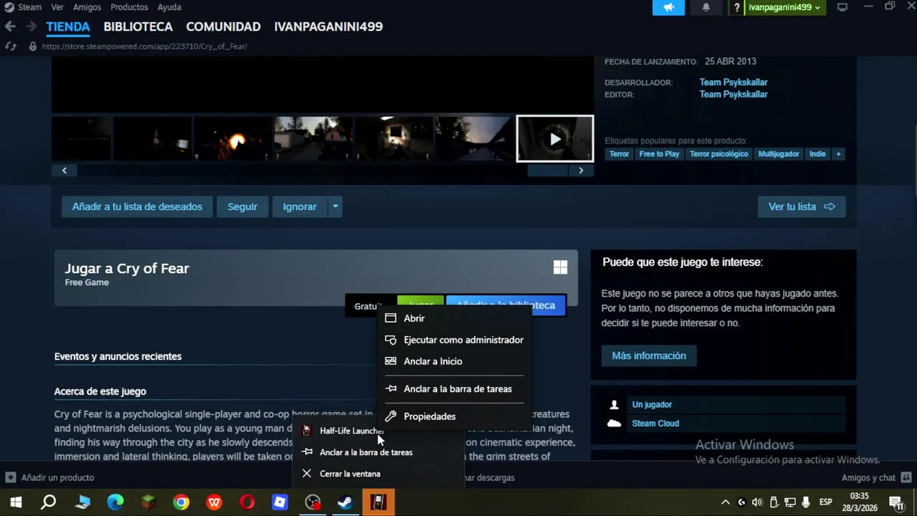Open the Ayuda menu
Screen dimensions: 917x516
click(x=169, y=7)
